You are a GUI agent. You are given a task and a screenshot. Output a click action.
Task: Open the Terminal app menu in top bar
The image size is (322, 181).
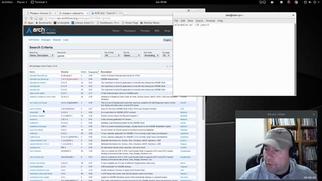tap(39, 2)
